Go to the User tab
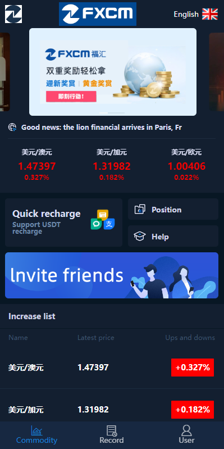The width and height of the screenshot is (224, 449). click(x=186, y=435)
